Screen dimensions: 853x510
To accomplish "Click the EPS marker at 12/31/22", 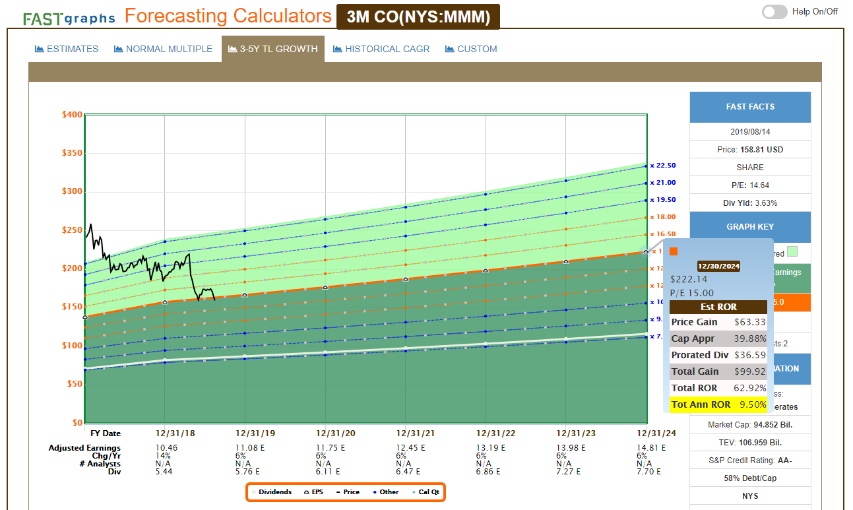I will point(486,271).
